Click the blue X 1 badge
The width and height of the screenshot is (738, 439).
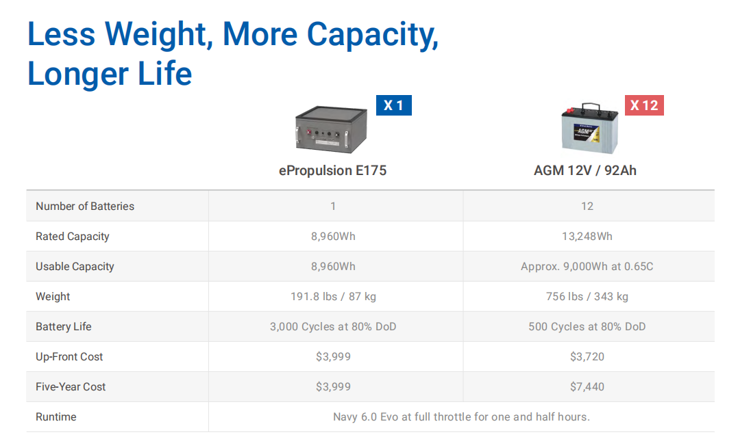pyautogui.click(x=394, y=105)
